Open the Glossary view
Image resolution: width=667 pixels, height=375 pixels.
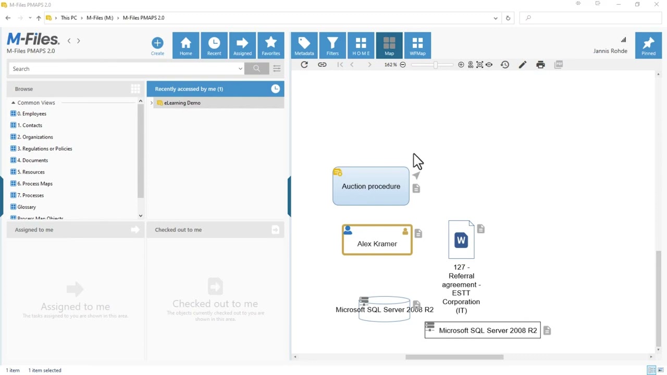point(27,207)
